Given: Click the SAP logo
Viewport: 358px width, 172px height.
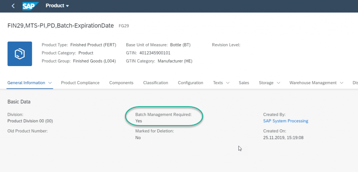Looking at the screenshot, I should (30, 6).
